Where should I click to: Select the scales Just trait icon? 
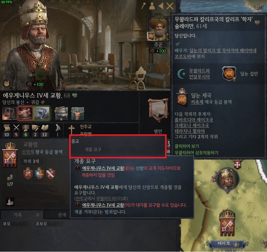10,113
